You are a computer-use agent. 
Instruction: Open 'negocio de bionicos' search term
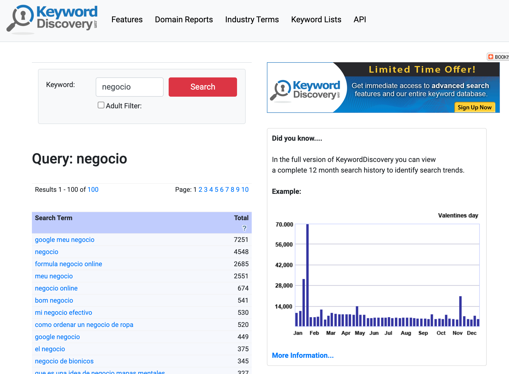[64, 361]
